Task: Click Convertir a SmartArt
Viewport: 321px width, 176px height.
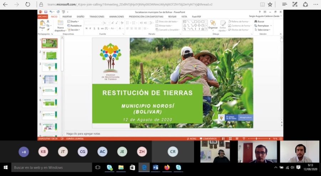Action: click(168, 30)
